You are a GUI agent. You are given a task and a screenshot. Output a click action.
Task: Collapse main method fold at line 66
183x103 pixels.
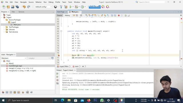coord(61,31)
